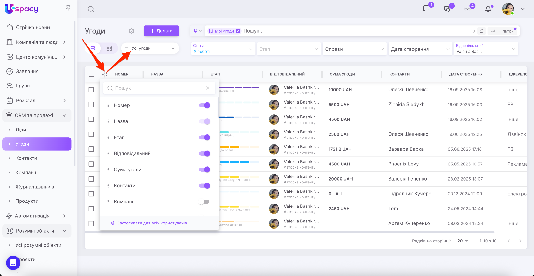Click the gear icon next to Угоди title
This screenshot has width=534, height=276.
click(x=132, y=31)
